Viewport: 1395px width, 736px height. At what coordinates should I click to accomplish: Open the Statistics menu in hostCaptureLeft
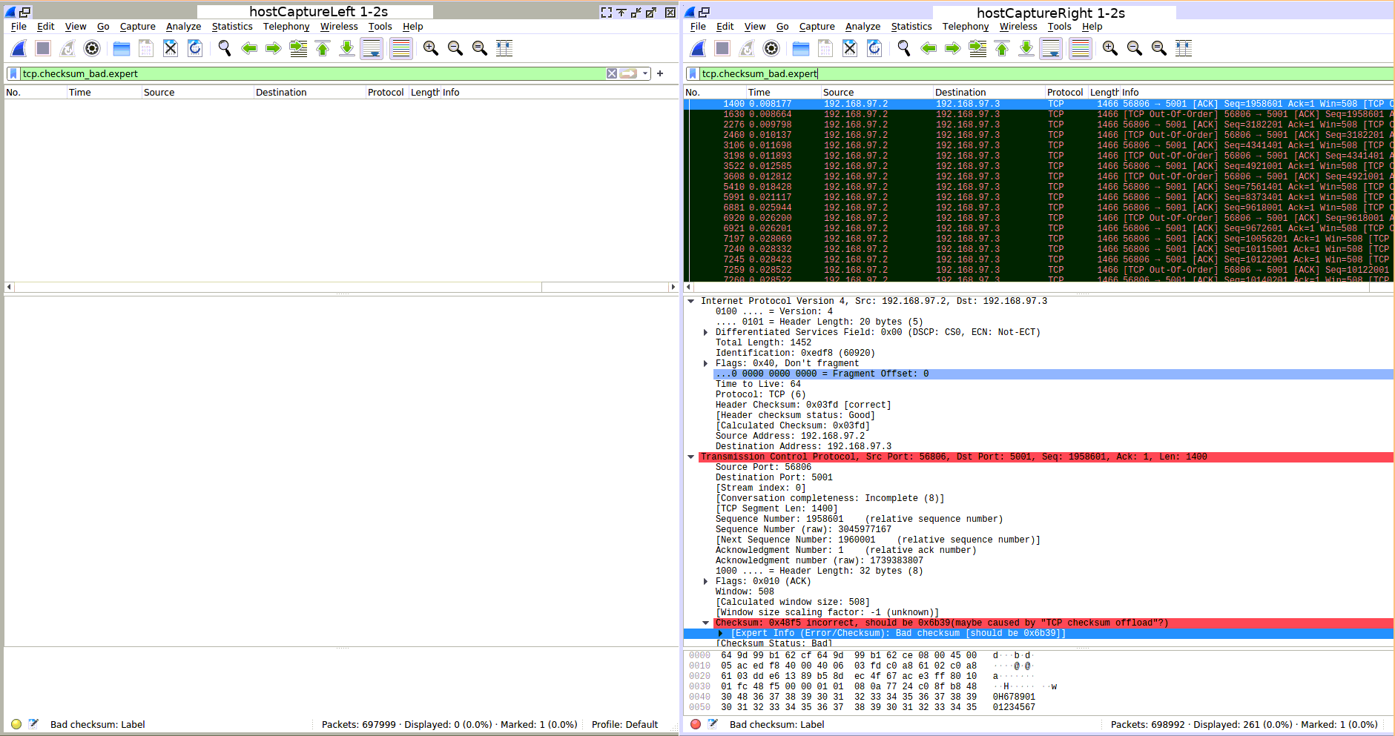(x=231, y=27)
